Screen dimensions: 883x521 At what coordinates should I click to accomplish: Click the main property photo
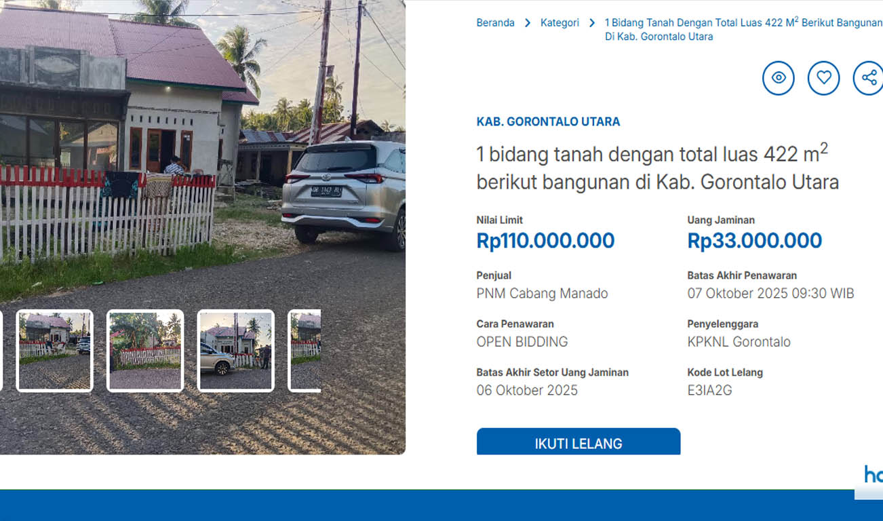point(203,149)
